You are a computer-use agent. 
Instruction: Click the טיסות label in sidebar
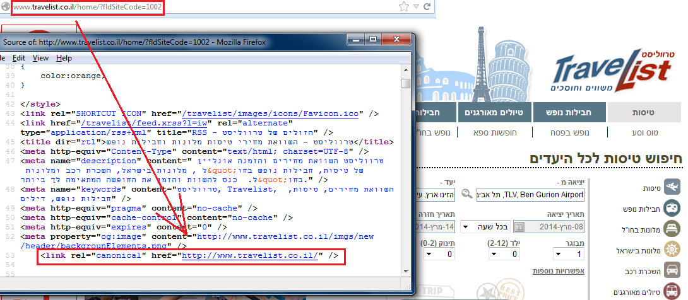coord(650,188)
